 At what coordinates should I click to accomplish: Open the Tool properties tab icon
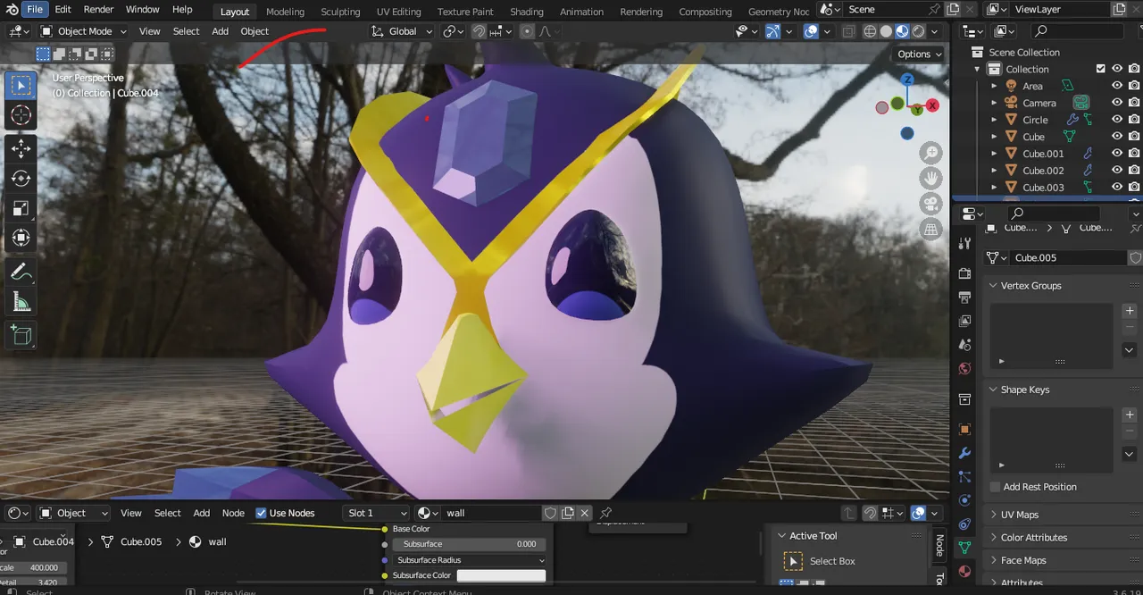click(964, 243)
